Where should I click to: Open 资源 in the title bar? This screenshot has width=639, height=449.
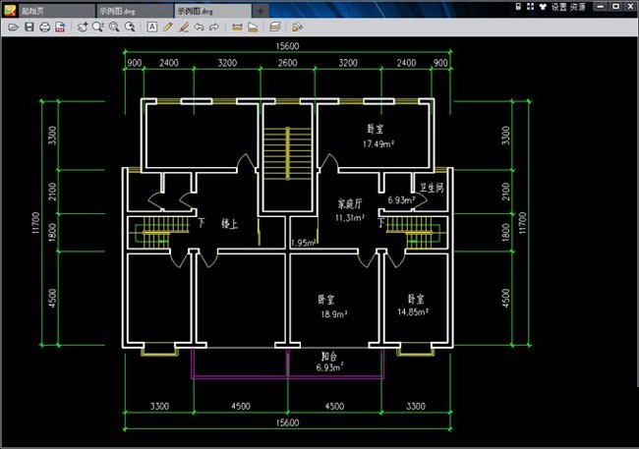pyautogui.click(x=578, y=6)
